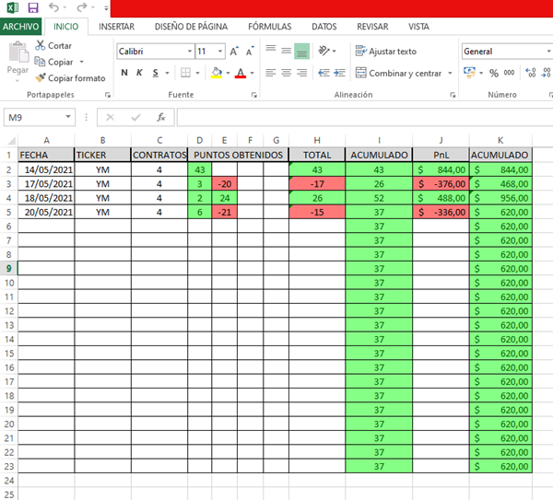Click Combinar y centrar button

tap(398, 74)
